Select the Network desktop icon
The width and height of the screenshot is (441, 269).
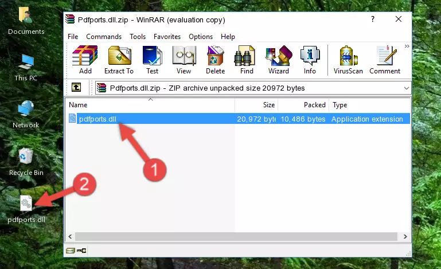pyautogui.click(x=26, y=115)
